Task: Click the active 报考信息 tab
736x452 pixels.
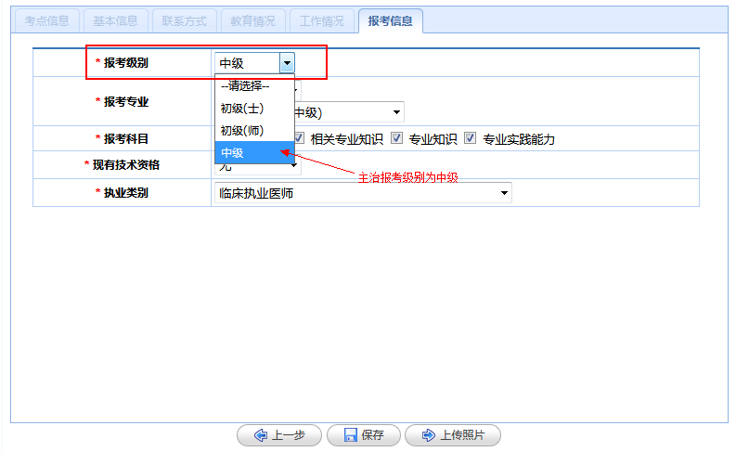Action: point(390,20)
